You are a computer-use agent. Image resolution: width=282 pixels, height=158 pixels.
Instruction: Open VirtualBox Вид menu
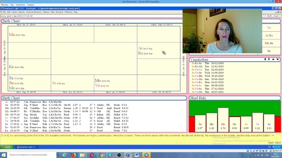pos(12,5)
